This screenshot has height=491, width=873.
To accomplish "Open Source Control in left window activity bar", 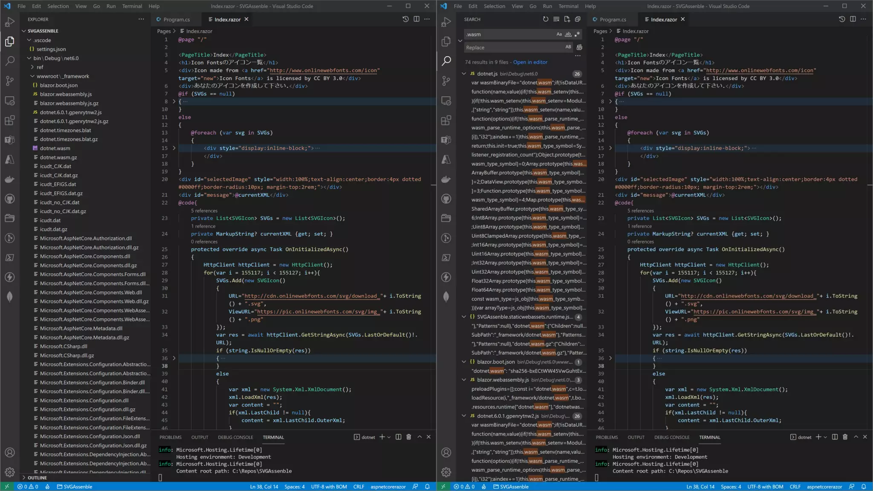I will click(10, 81).
